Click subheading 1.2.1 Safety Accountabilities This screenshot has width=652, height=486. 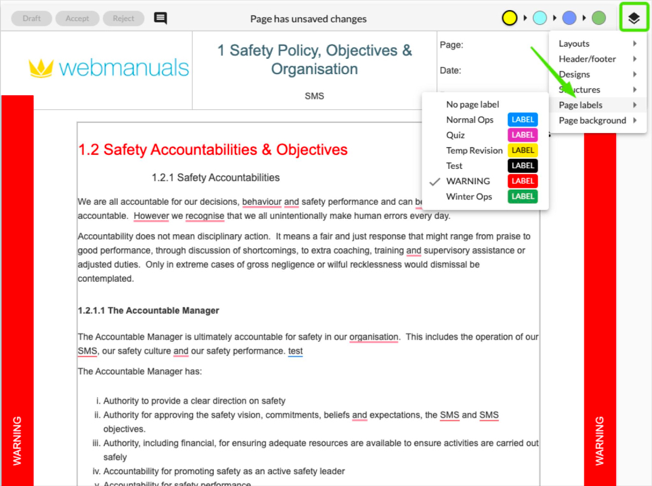[216, 178]
